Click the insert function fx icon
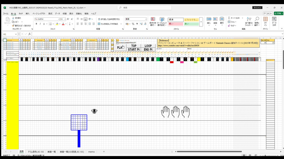This screenshot has height=159, width=284. [x=29, y=34]
